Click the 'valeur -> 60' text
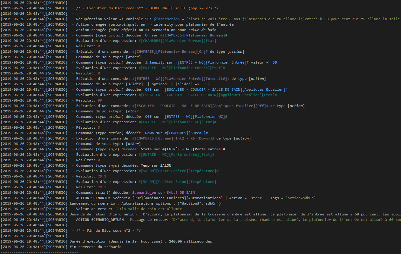Viewport: 401px width, 254px height. coord(264,62)
